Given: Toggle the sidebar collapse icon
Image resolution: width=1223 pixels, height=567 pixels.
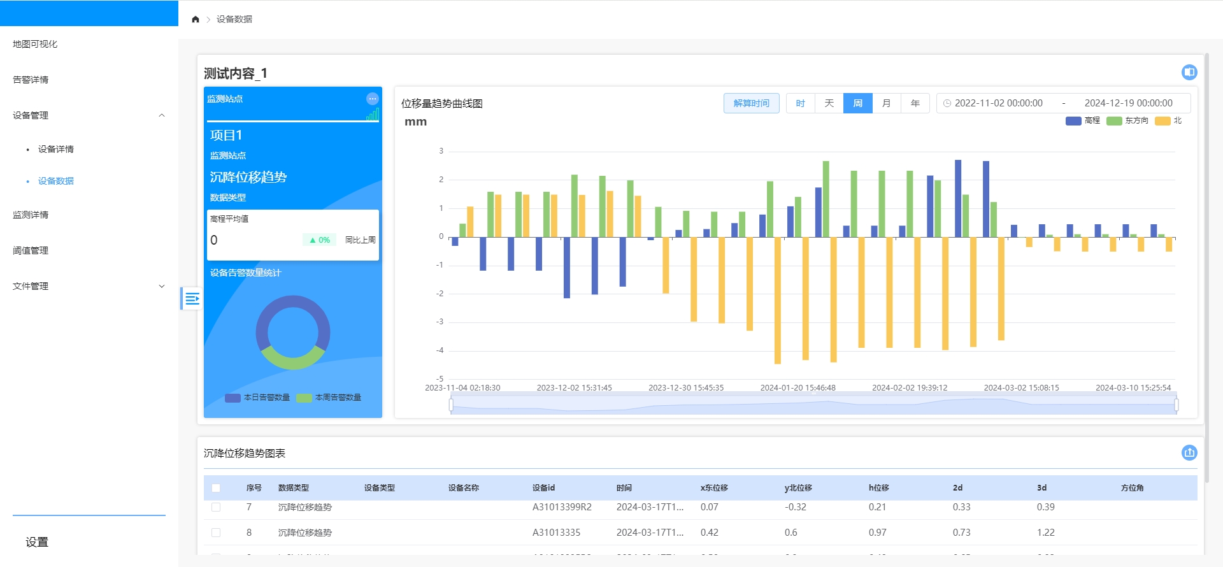Looking at the screenshot, I should click(191, 298).
